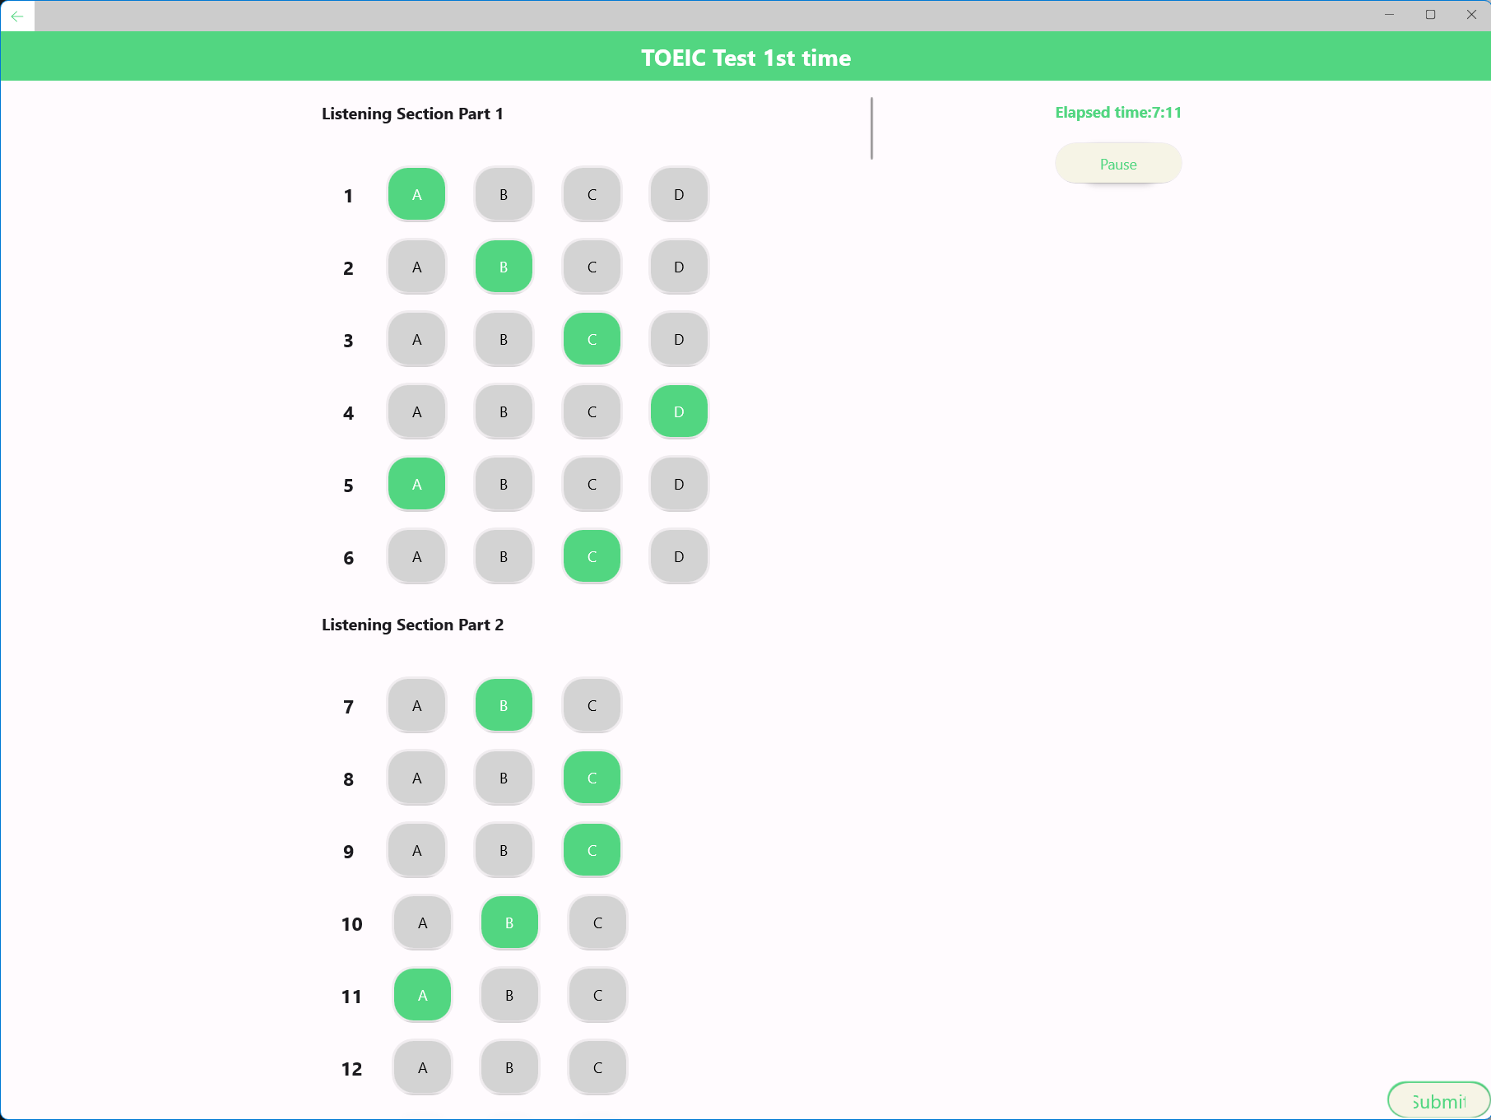The width and height of the screenshot is (1491, 1120).
Task: Pick answer A for question 7
Action: click(417, 706)
